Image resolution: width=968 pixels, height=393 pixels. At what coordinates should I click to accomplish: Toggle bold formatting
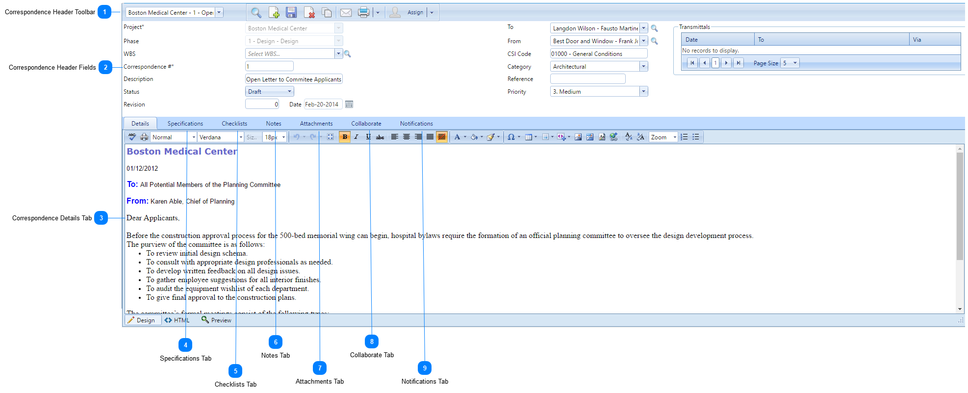pos(345,137)
